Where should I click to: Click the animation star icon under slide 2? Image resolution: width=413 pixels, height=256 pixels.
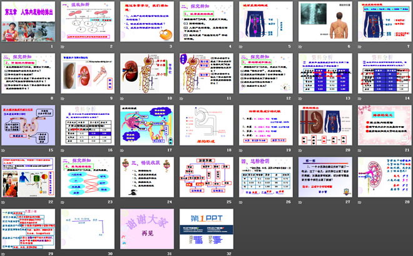(63, 46)
